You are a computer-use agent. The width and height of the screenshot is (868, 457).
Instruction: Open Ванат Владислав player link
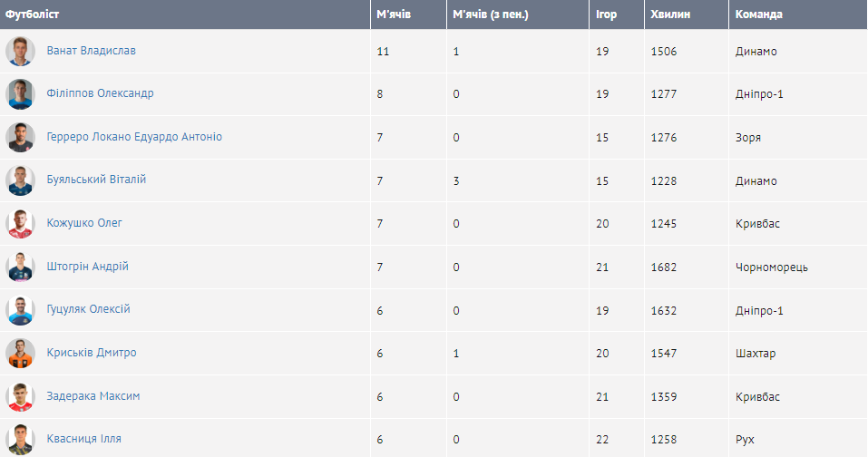pos(91,51)
